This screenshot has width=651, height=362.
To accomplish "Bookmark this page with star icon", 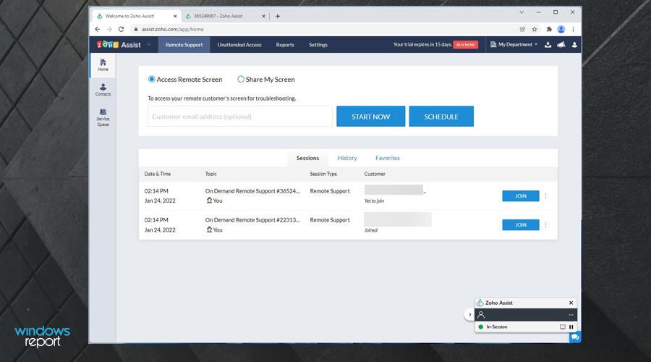I will pyautogui.click(x=535, y=29).
